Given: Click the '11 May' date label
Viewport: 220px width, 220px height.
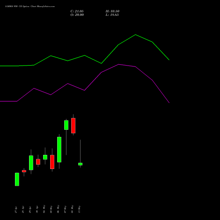Looking at the screenshot, I should point(79,209).
